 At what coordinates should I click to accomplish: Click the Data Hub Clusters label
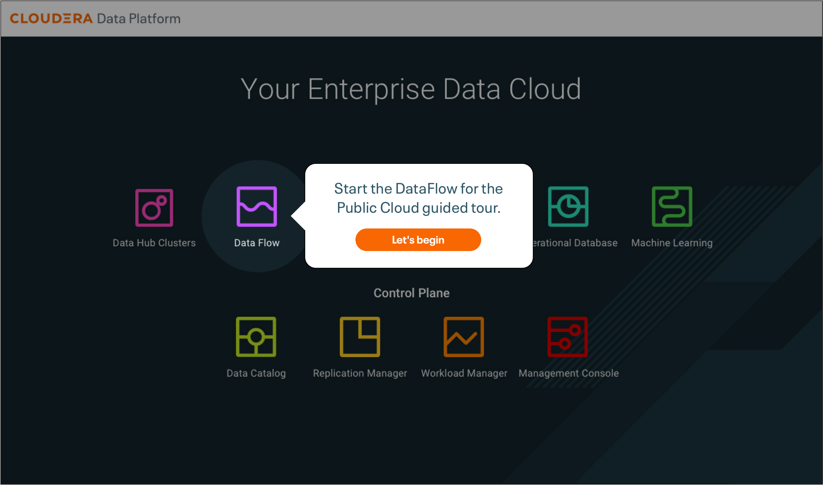[154, 243]
